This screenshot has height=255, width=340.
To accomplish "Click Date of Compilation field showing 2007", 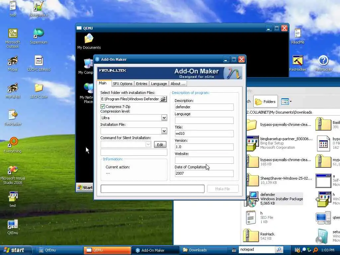I will click(x=204, y=173).
